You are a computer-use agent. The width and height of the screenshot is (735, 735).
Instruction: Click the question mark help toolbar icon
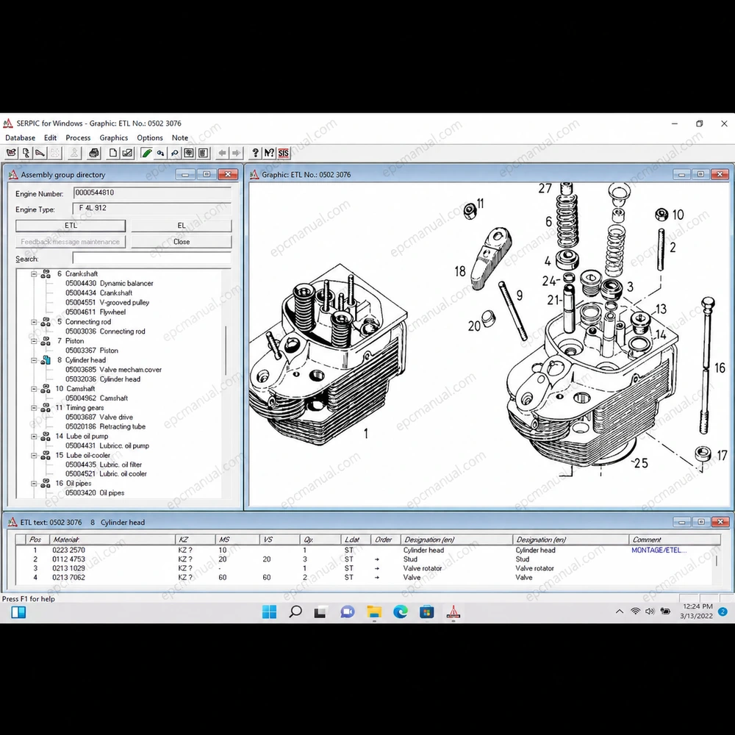coord(255,153)
